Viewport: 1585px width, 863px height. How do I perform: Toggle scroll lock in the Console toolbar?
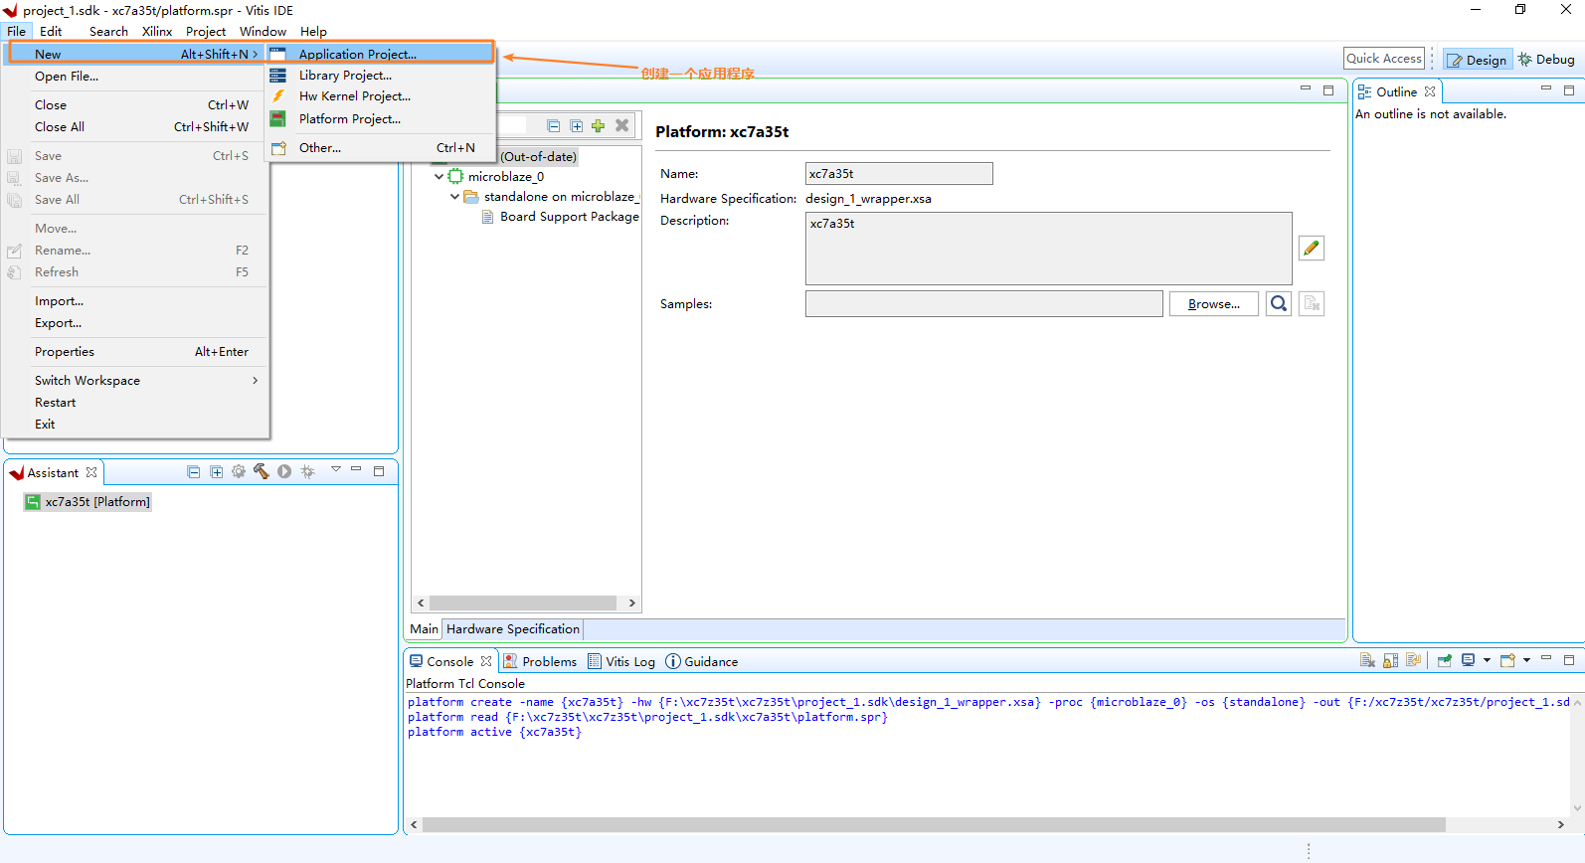[1391, 661]
